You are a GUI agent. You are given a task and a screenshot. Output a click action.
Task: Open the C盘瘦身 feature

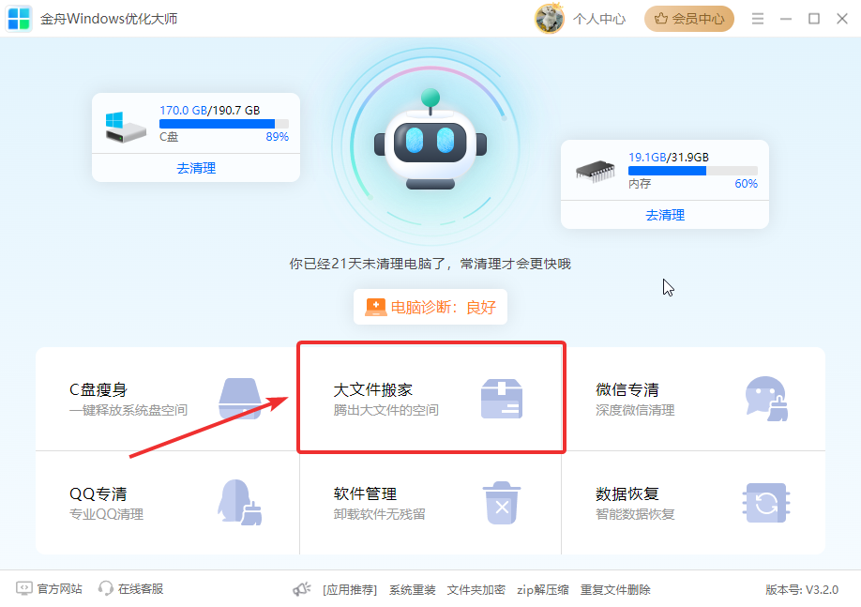point(168,399)
